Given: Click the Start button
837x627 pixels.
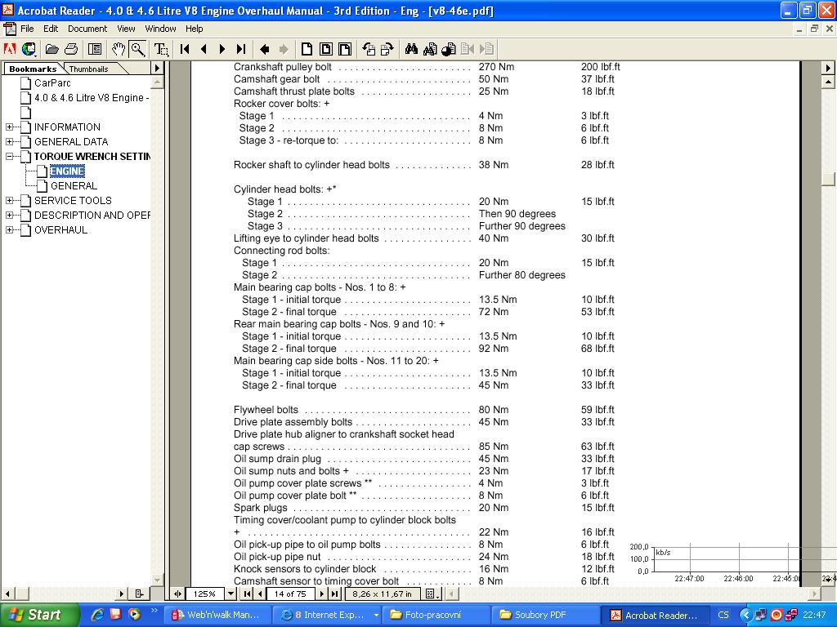Looking at the screenshot, I should click(x=38, y=615).
